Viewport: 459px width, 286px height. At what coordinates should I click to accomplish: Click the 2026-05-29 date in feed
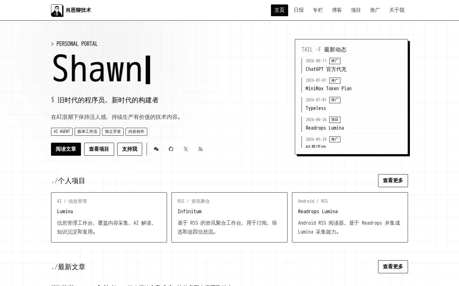[316, 140]
